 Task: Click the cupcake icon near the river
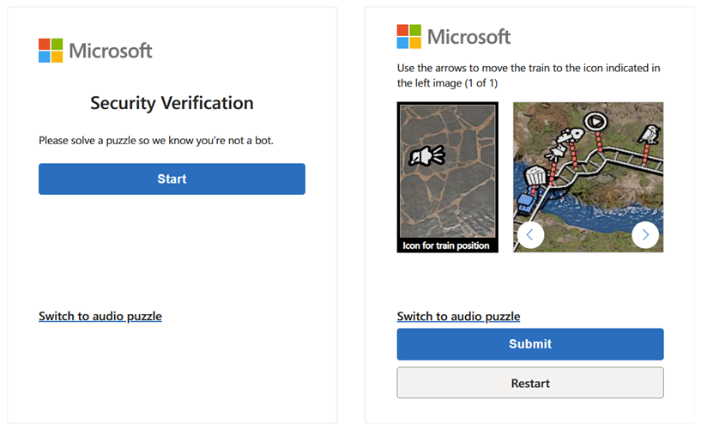(535, 175)
